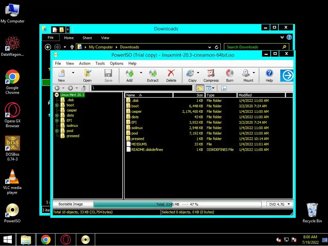Select the Opera GX Browser desktop icon
This screenshot has width=328, height=246.
pos(12,115)
